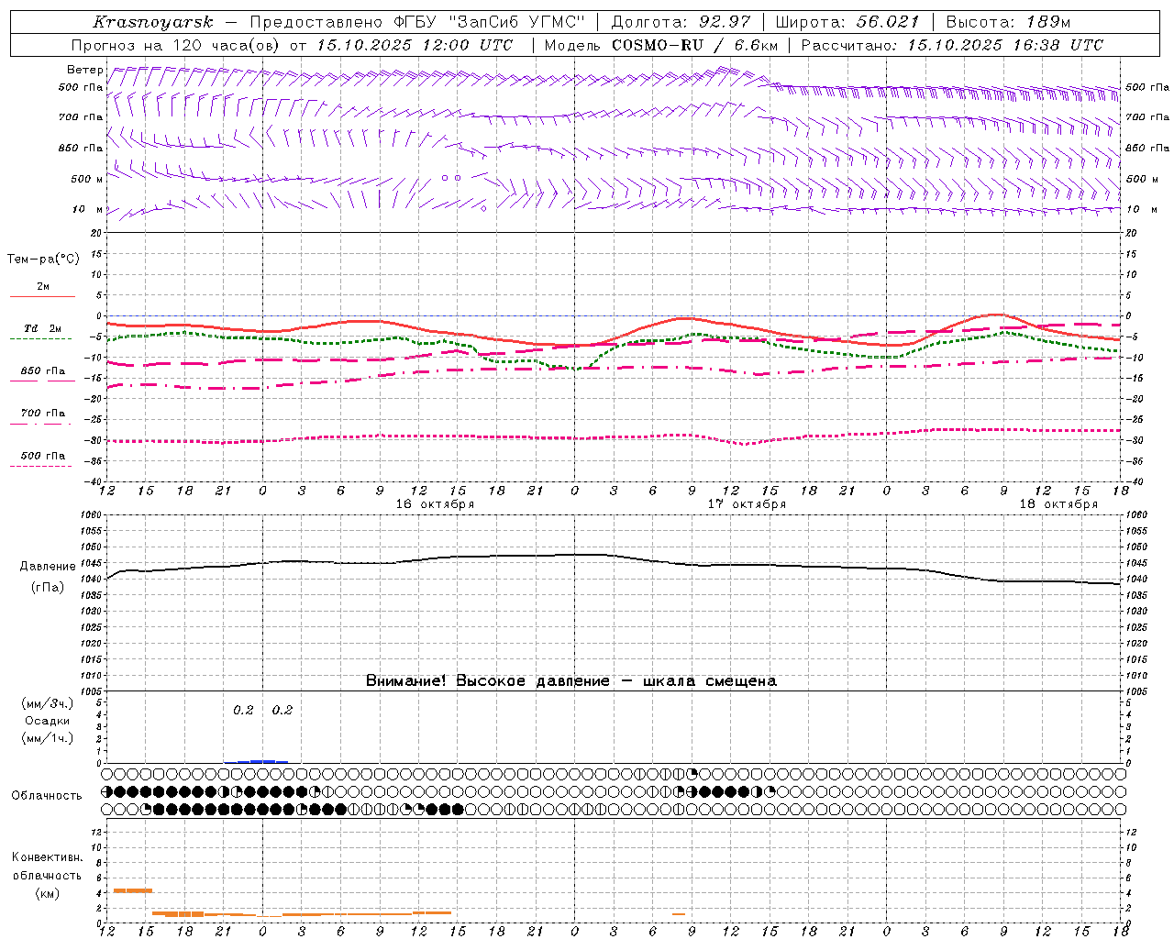The width and height of the screenshot is (1174, 939).
Task: Click the latitude value 56.021
Action: pos(888,22)
